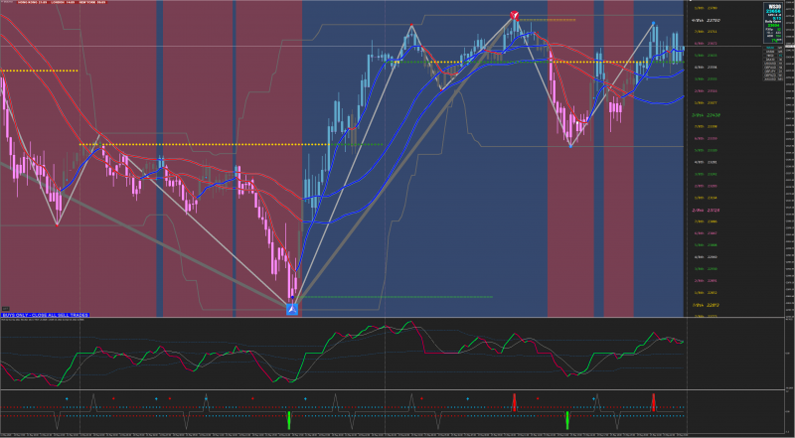This screenshot has height=438, width=795.
Task: Select the XAUUSD row in the symbol list
Action: 773,79
